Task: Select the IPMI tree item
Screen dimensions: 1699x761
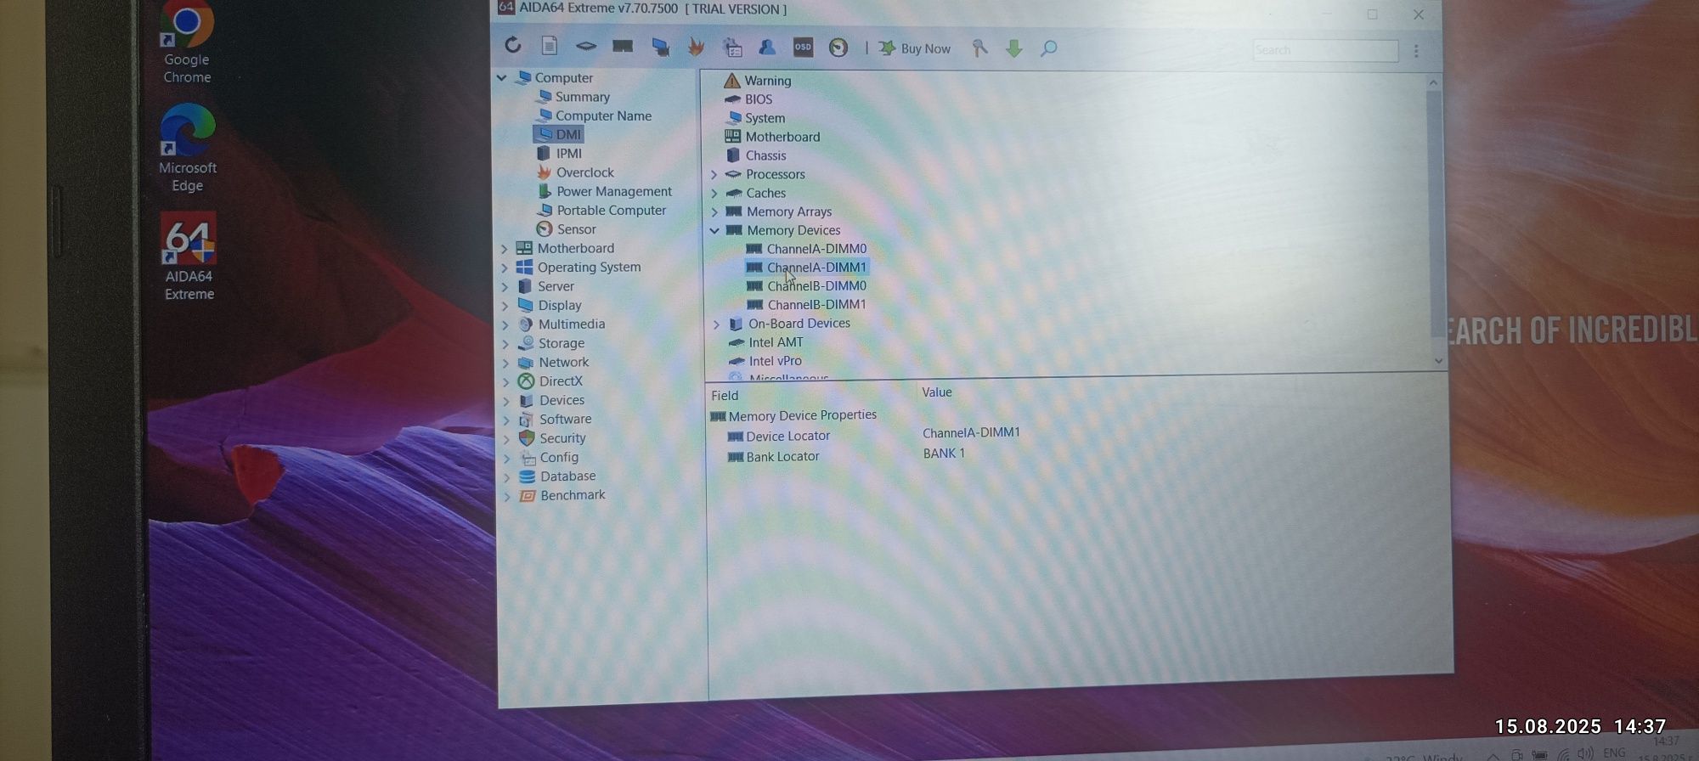Action: coord(568,153)
